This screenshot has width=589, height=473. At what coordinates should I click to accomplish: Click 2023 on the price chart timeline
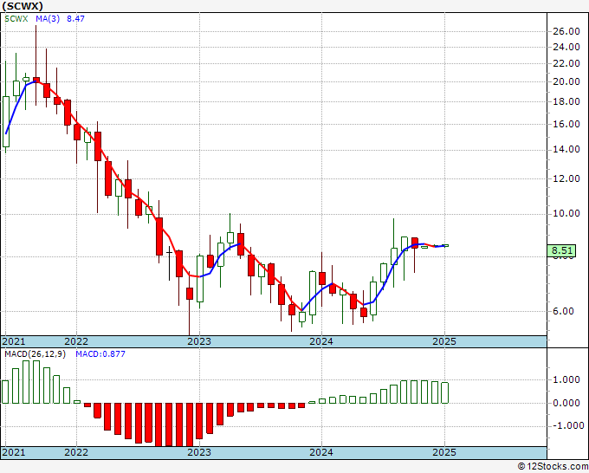click(199, 341)
